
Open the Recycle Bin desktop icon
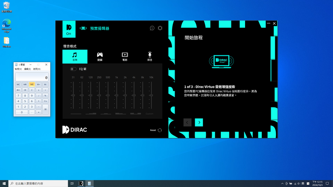coord(6,7)
